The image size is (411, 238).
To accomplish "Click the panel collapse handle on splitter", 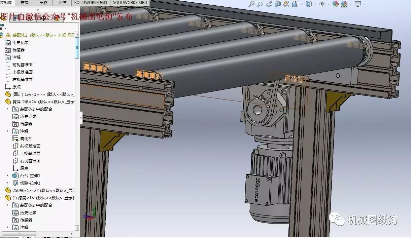I will (81, 118).
